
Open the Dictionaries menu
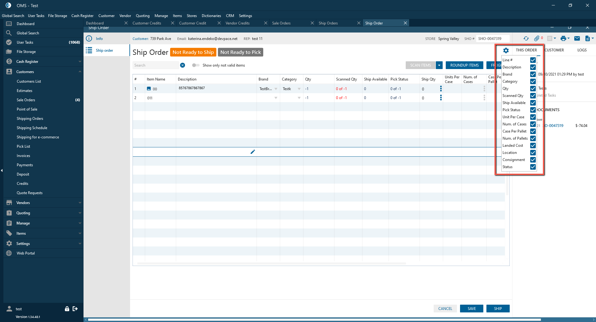pyautogui.click(x=211, y=16)
